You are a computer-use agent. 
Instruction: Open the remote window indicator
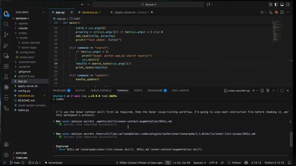pos(4,163)
